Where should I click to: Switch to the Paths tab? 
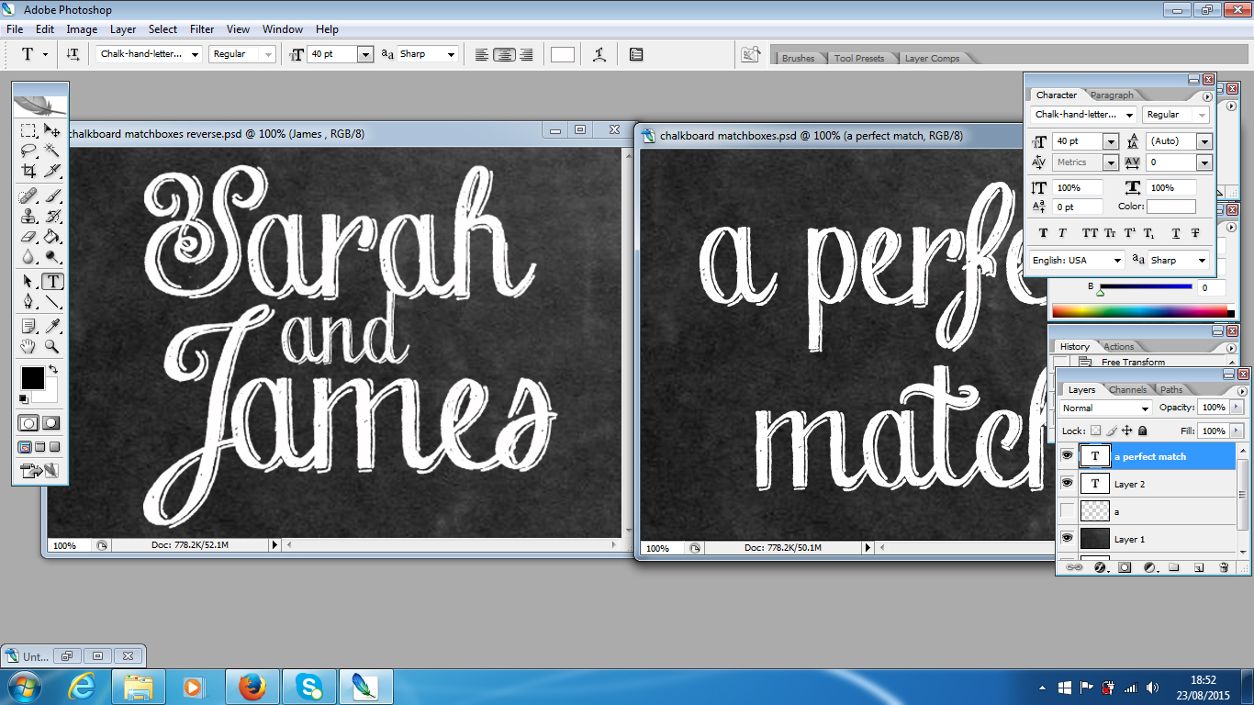[1171, 390]
